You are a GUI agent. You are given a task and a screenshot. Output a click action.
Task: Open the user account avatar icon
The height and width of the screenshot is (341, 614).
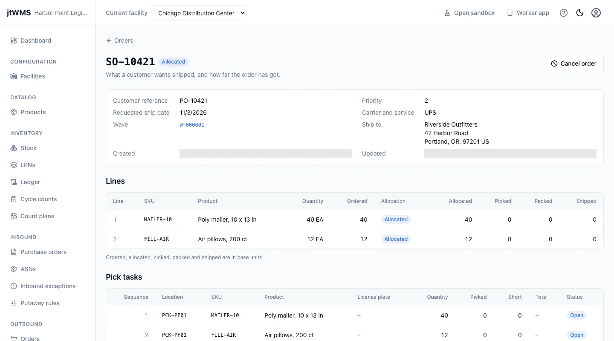coord(596,13)
